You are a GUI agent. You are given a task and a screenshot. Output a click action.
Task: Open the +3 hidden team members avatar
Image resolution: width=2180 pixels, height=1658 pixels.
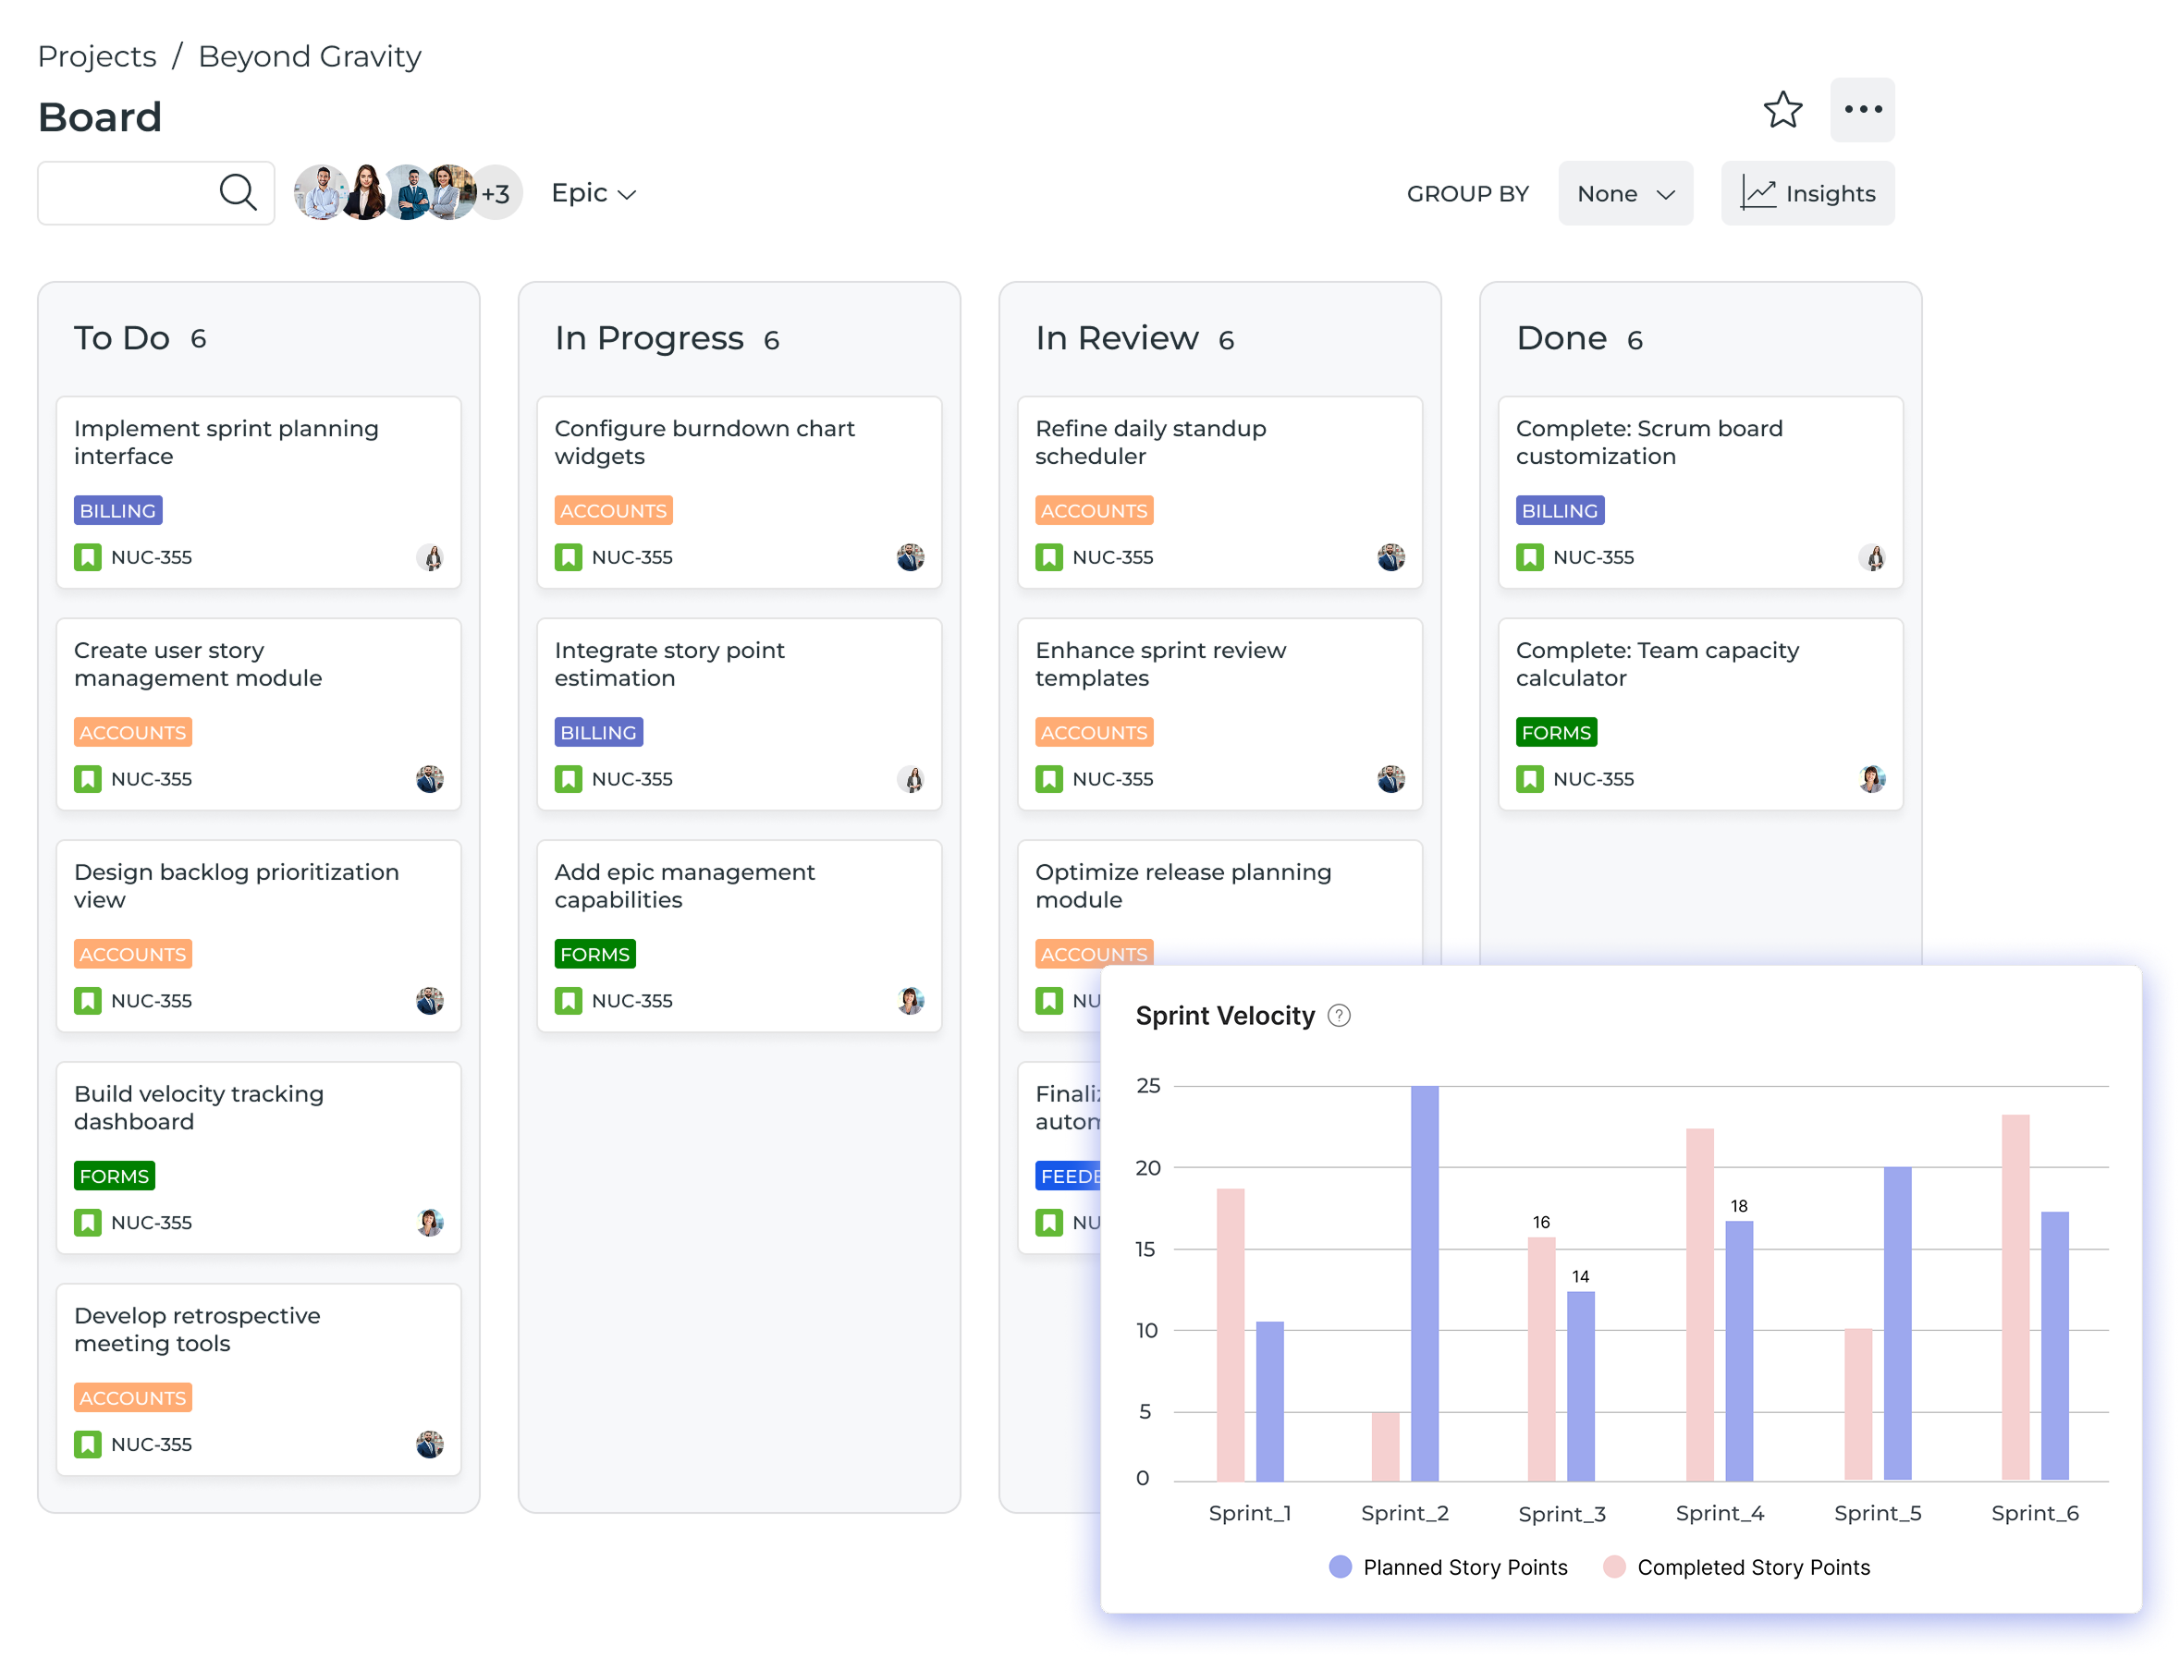tap(496, 193)
